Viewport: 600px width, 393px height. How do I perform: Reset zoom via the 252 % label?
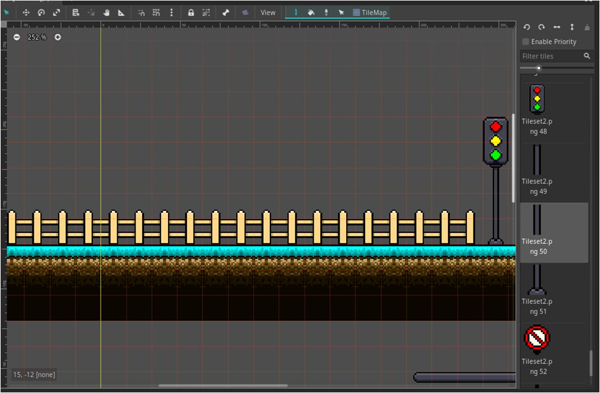pos(37,37)
